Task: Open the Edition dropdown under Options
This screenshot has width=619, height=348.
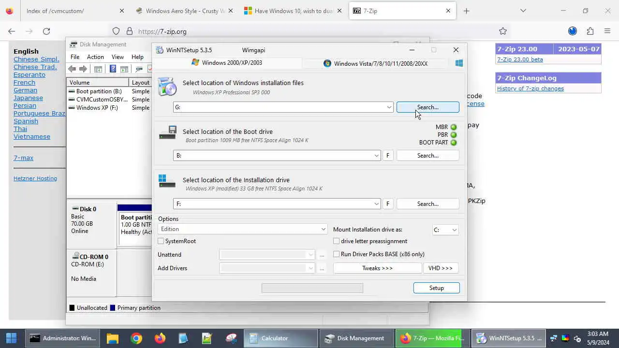Action: pyautogui.click(x=243, y=229)
